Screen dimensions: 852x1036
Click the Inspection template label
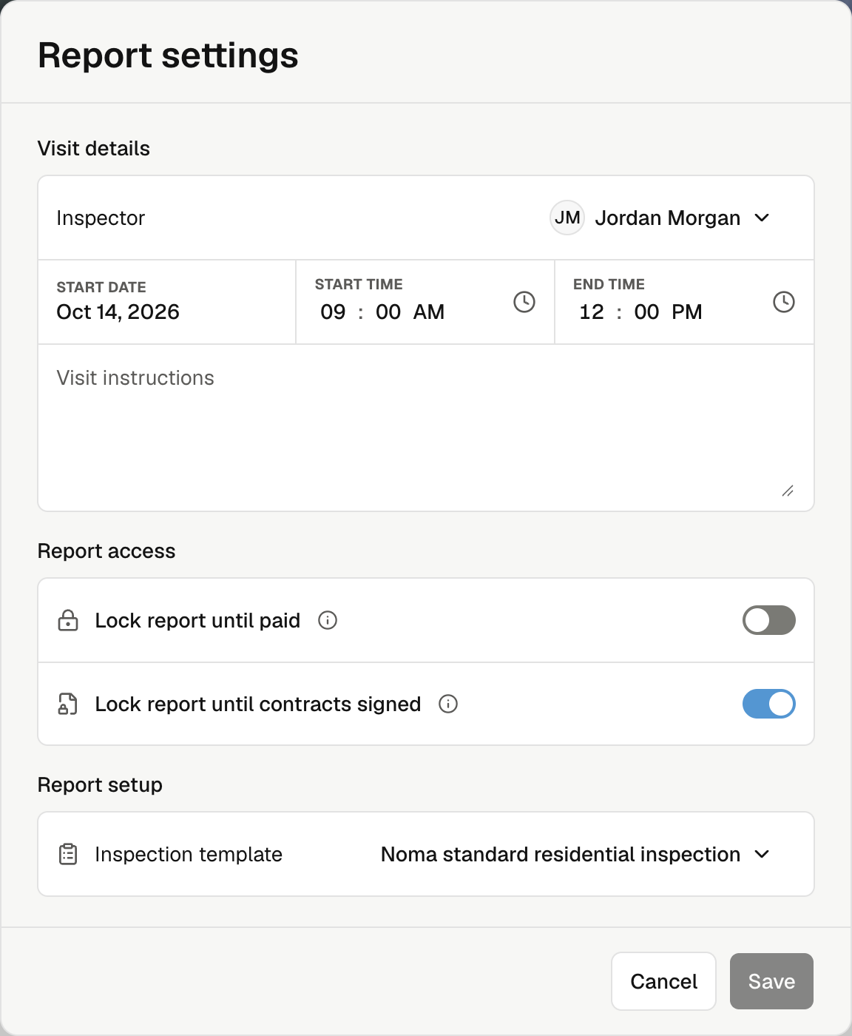pos(189,854)
